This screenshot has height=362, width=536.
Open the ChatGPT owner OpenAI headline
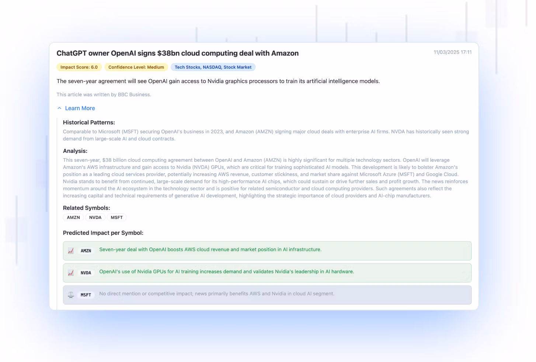pos(178,53)
